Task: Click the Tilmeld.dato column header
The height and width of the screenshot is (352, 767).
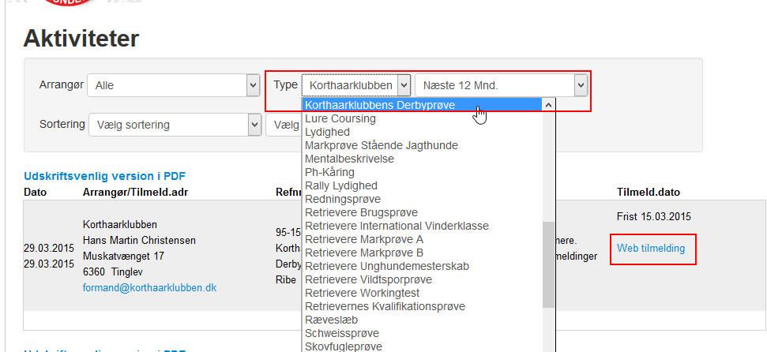Action: click(649, 193)
